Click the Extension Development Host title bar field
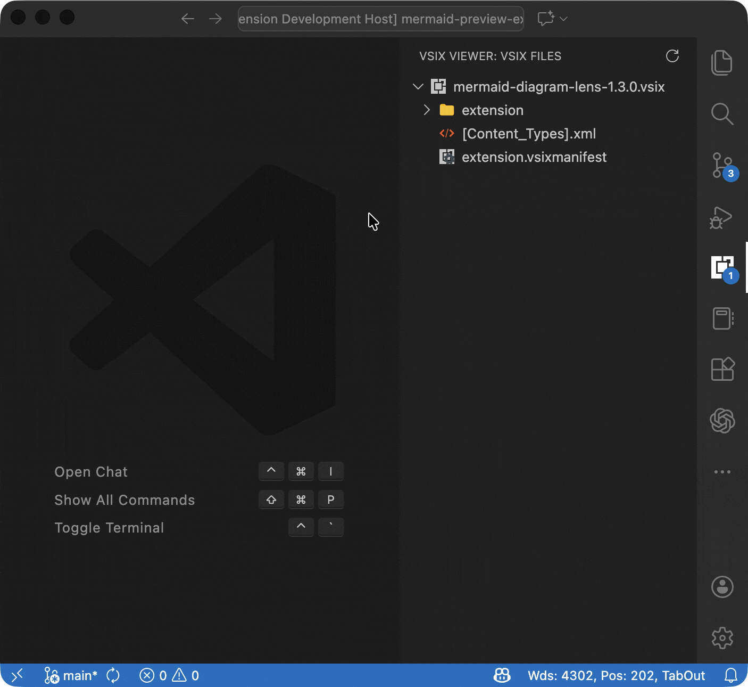 click(380, 19)
